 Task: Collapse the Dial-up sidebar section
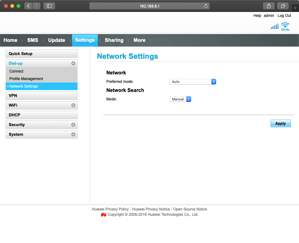(73, 63)
